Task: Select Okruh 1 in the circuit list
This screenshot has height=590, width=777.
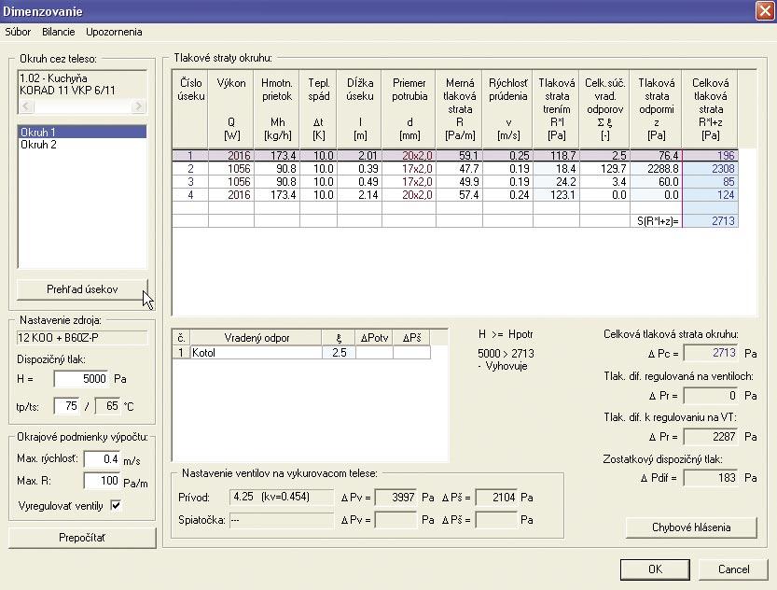Action: [x=82, y=132]
